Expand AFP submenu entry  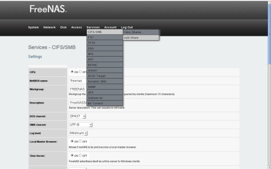tap(105, 59)
